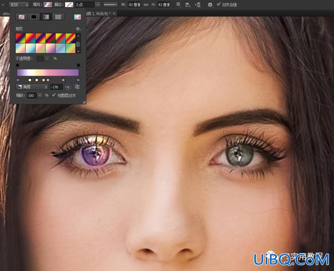The height and width of the screenshot is (271, 334).
Task: Select the peach color stop
Action: (x=44, y=80)
